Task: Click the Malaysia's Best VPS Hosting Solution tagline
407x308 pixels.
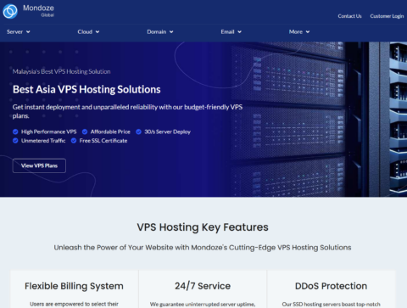Action: [x=61, y=71]
